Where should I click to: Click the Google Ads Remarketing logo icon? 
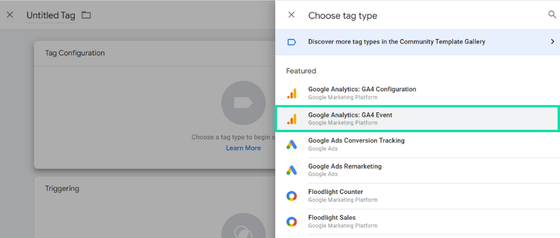click(292, 170)
